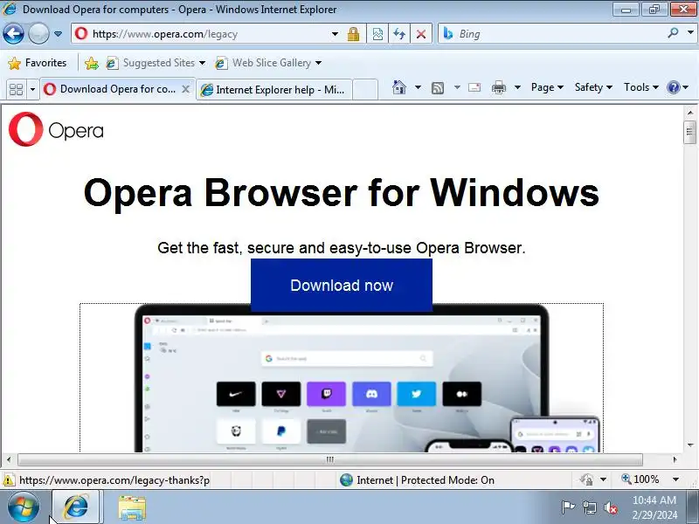
Task: Click the search magnifier icon
Action: pos(673,33)
